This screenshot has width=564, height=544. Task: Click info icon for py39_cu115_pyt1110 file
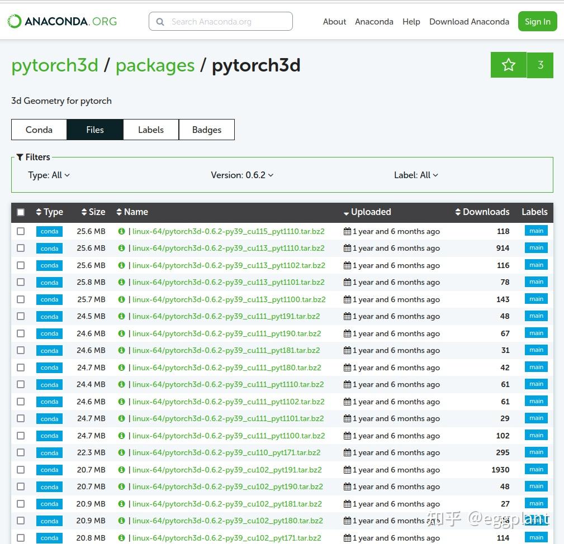tap(121, 231)
